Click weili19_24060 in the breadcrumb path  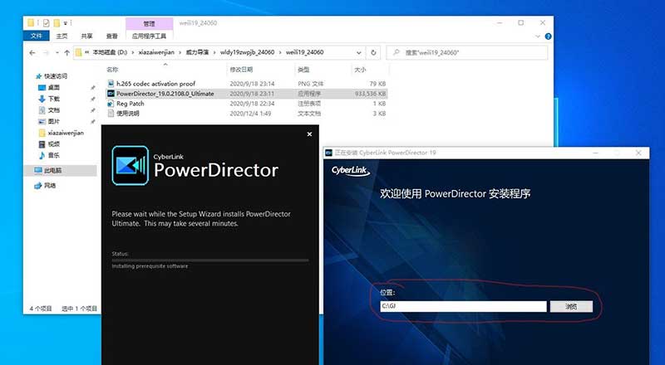tap(304, 52)
